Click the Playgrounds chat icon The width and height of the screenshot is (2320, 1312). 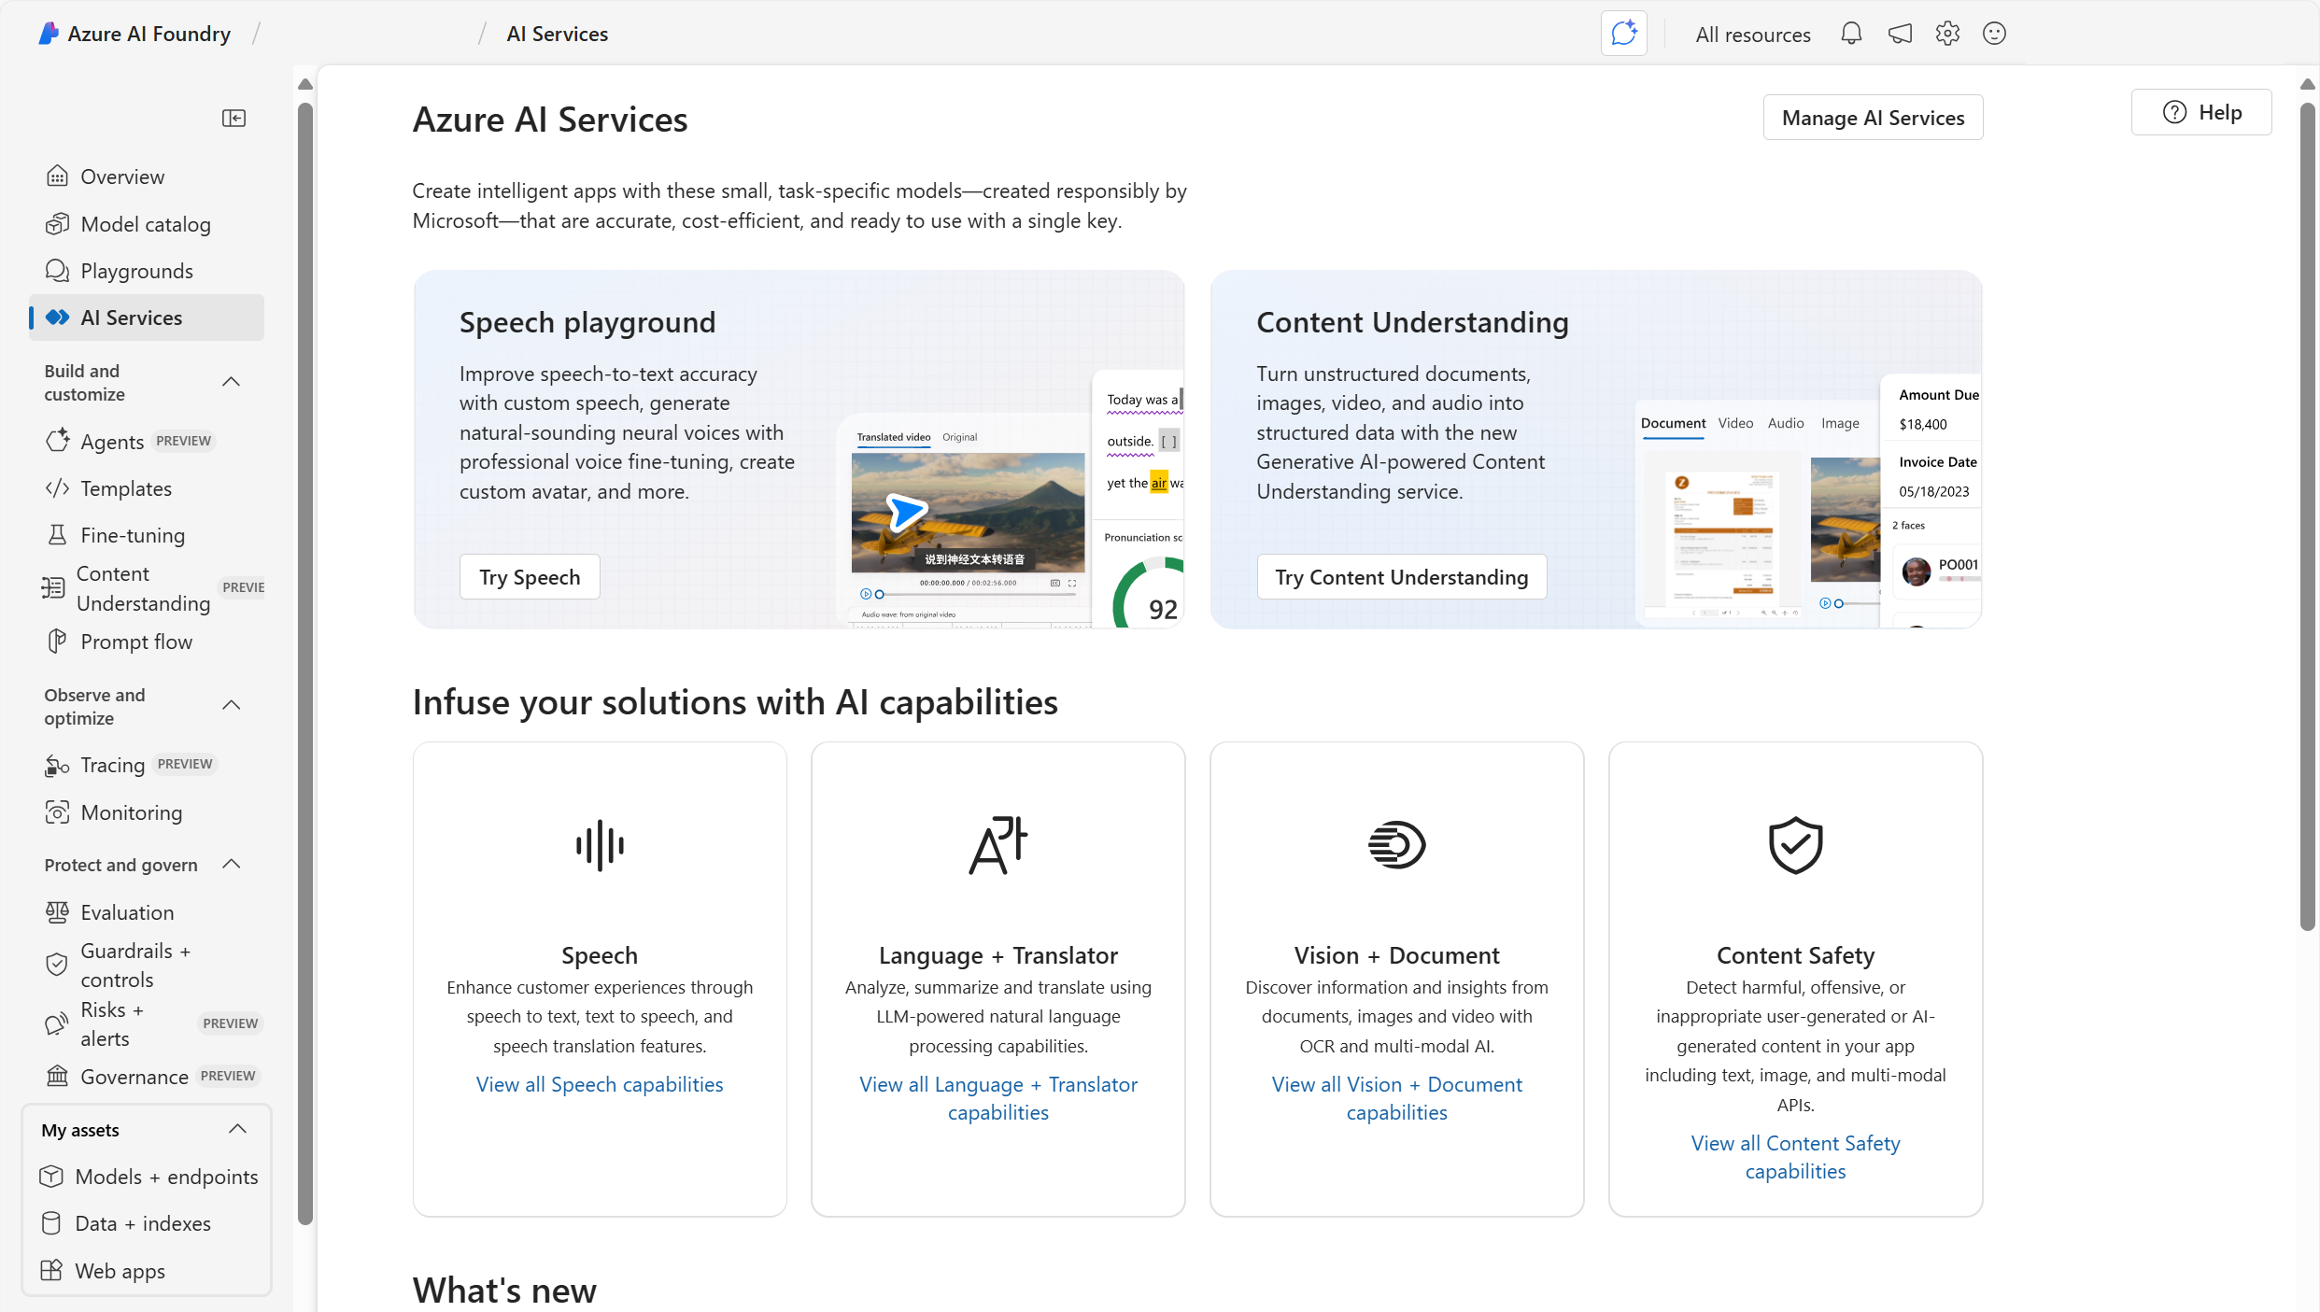click(x=57, y=271)
